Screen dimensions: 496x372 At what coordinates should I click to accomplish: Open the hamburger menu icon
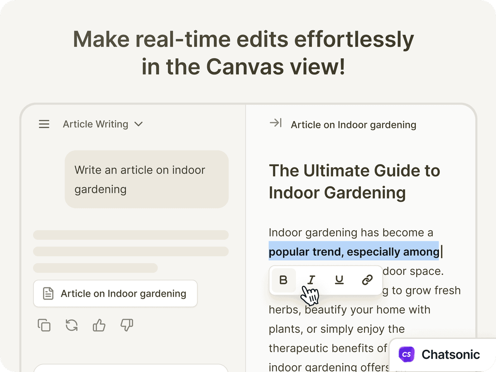click(x=44, y=124)
